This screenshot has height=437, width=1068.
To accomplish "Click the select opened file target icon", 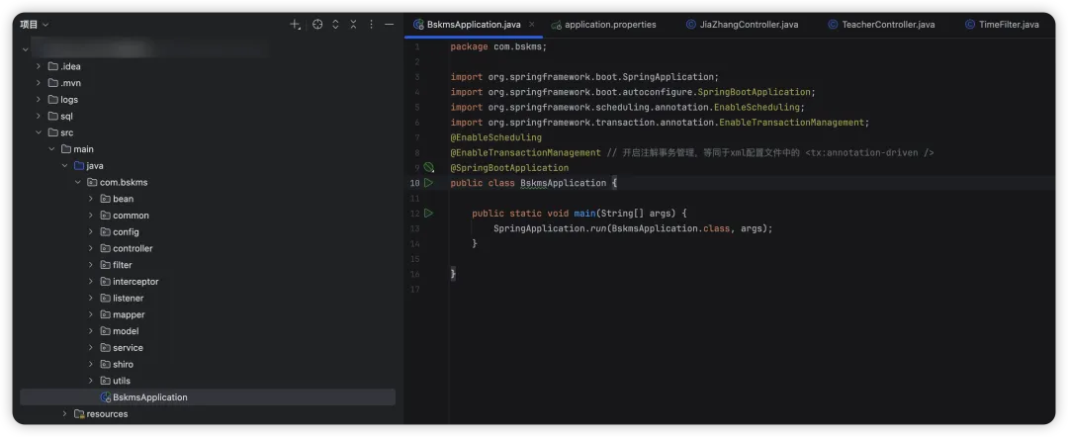I will tap(317, 25).
